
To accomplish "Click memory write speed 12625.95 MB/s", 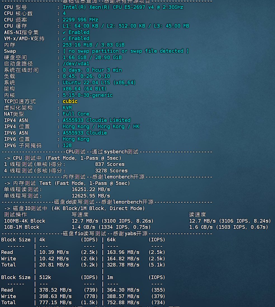I will pos(91,196).
